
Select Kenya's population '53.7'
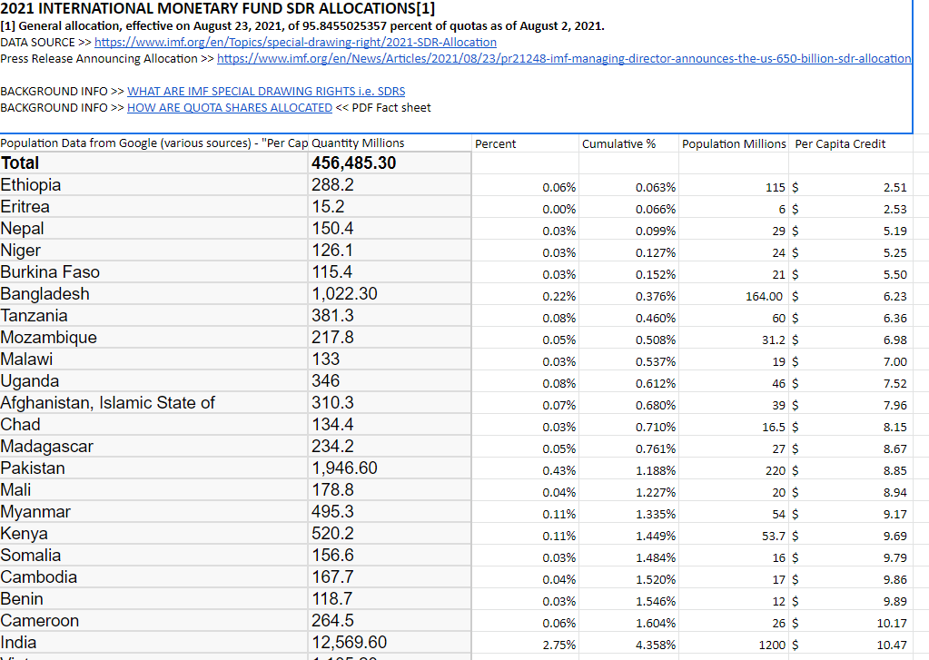[734, 537]
